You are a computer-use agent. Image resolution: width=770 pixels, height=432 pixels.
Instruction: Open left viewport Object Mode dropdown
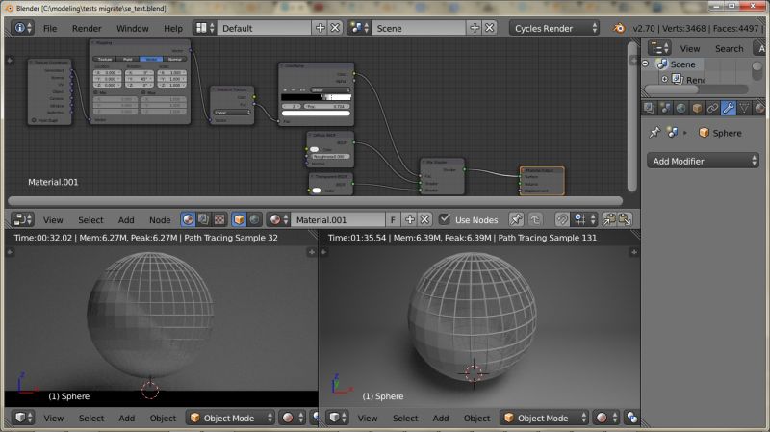point(230,418)
